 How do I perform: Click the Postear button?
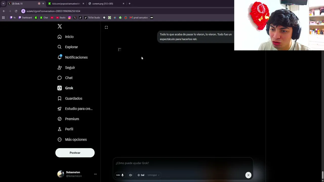(75, 153)
